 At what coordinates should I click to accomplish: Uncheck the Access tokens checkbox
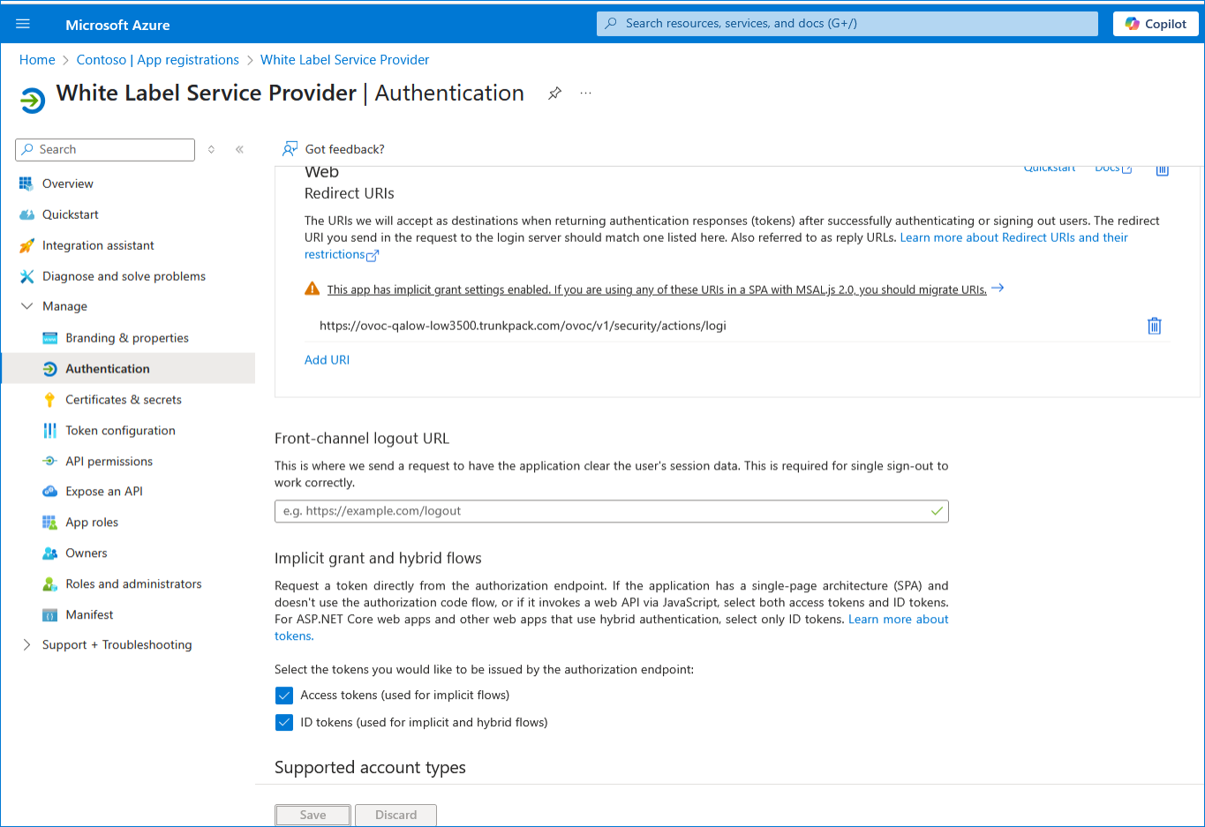(284, 695)
